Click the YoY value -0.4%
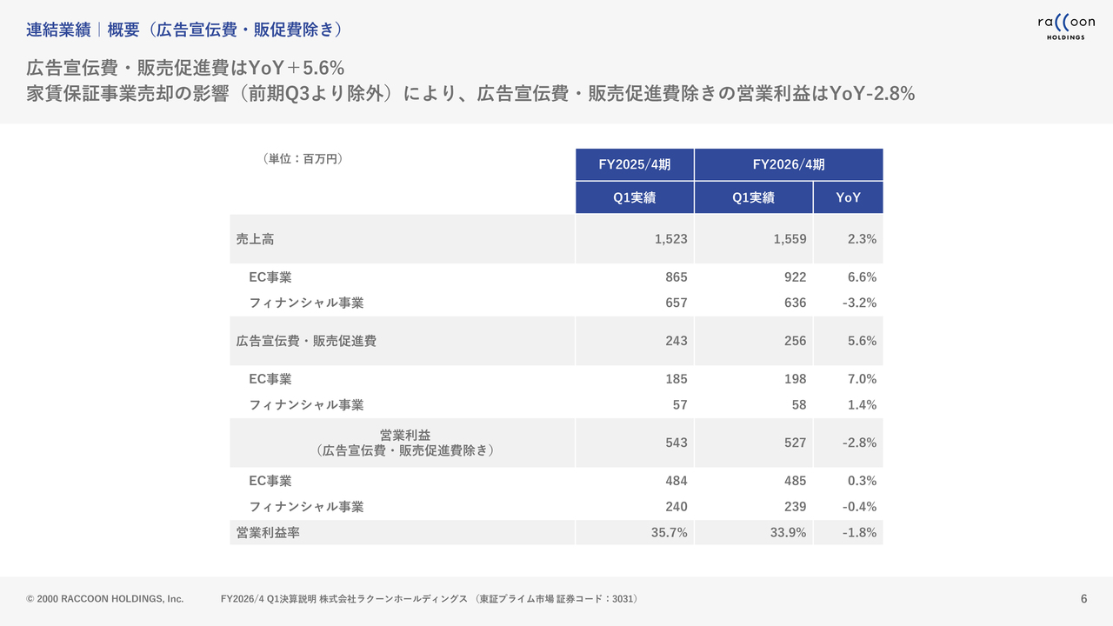 coord(860,506)
